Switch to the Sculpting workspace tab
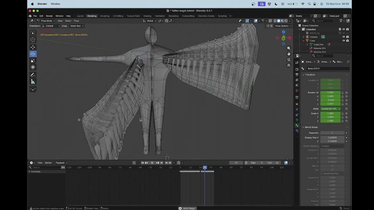 coord(105,16)
